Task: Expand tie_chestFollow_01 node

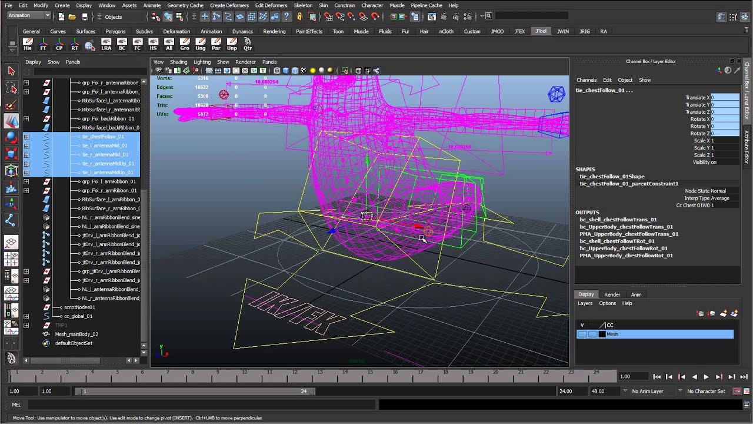Action: pyautogui.click(x=26, y=137)
